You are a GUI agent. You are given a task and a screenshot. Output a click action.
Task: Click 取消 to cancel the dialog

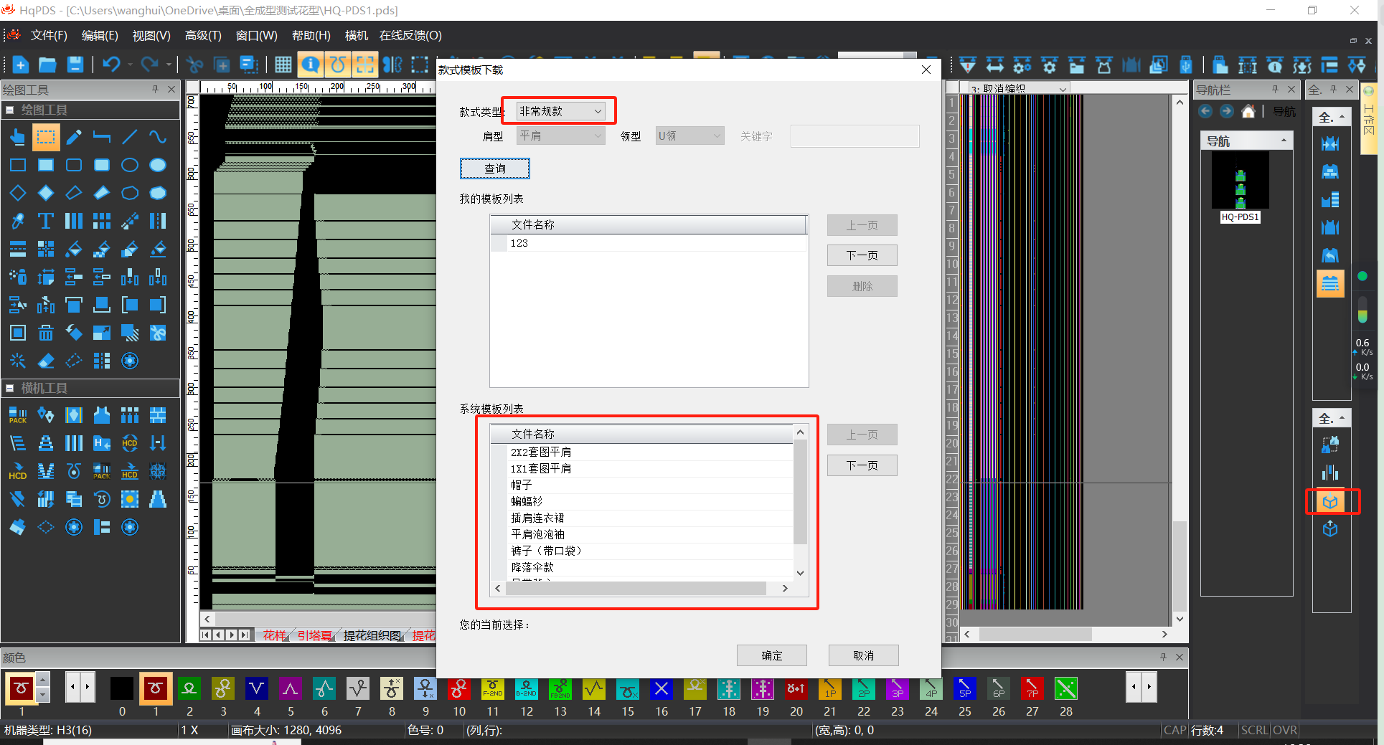click(x=864, y=655)
